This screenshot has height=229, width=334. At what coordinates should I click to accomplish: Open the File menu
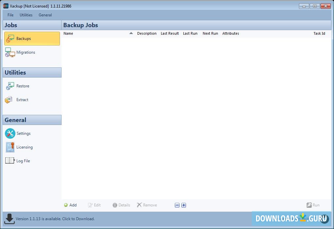[10, 15]
